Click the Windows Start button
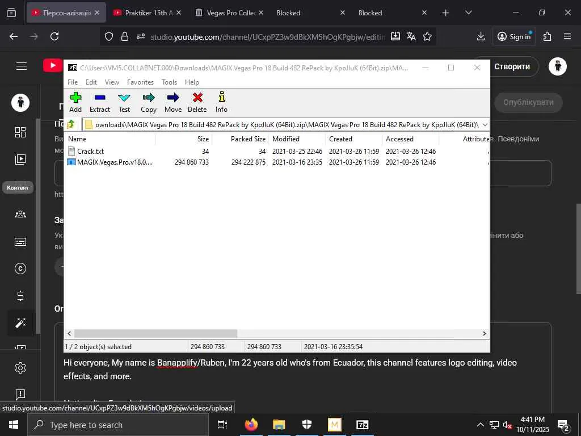Screen dimensions: 581x436 [x=14, y=425]
